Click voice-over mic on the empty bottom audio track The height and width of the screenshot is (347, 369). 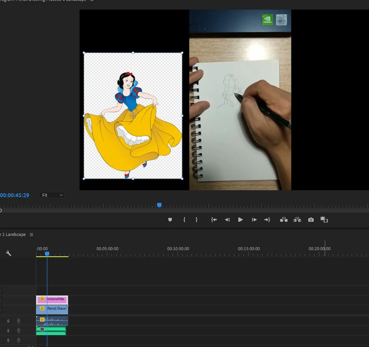pos(18,340)
